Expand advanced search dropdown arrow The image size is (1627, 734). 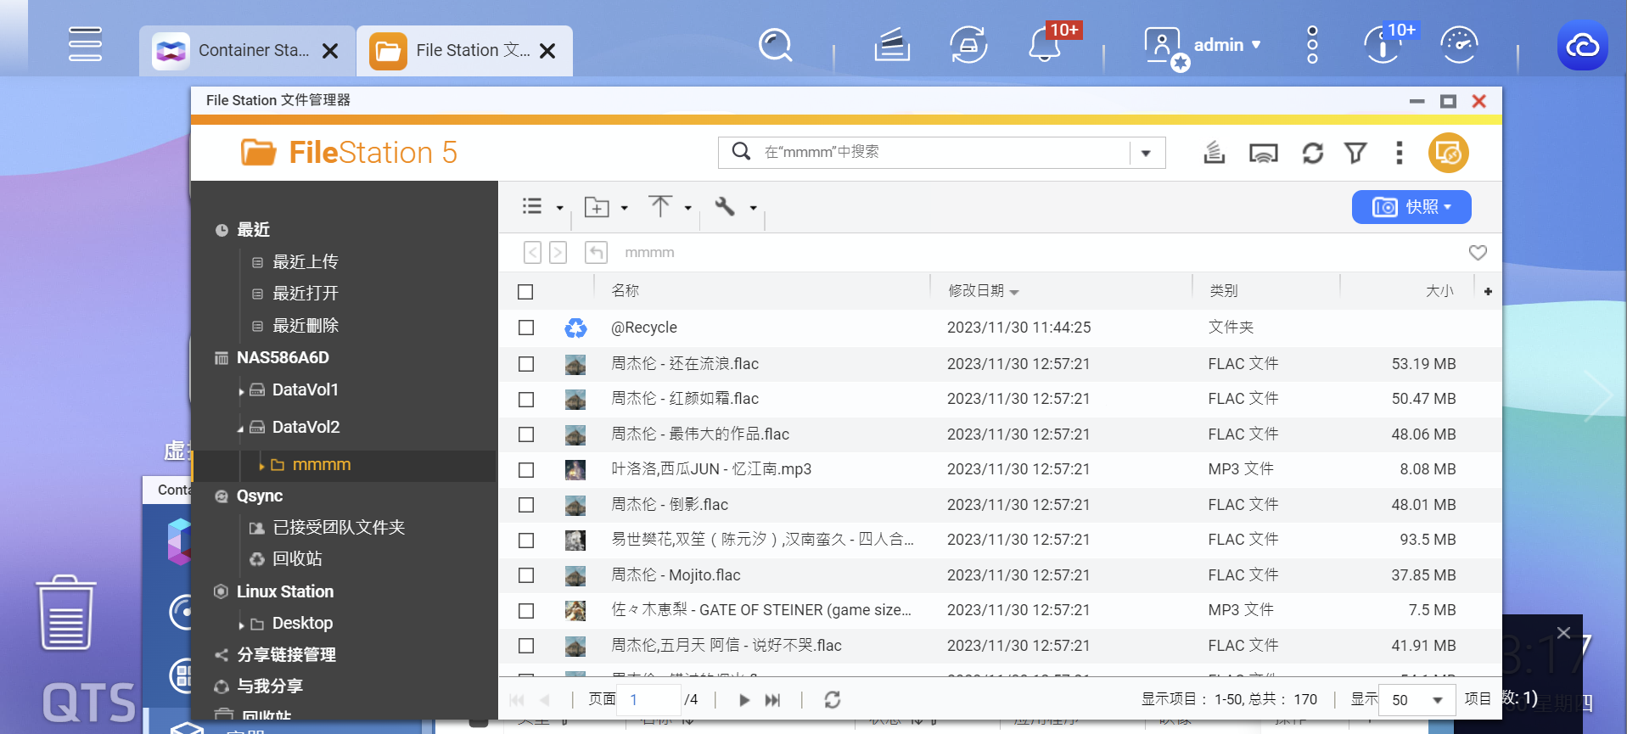1146,154
